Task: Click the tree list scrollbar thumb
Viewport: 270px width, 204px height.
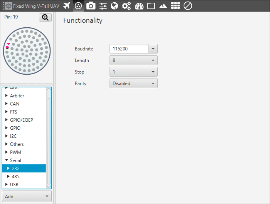Action: coord(49,141)
